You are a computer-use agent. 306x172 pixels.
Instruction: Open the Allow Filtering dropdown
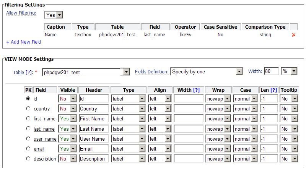click(x=54, y=15)
